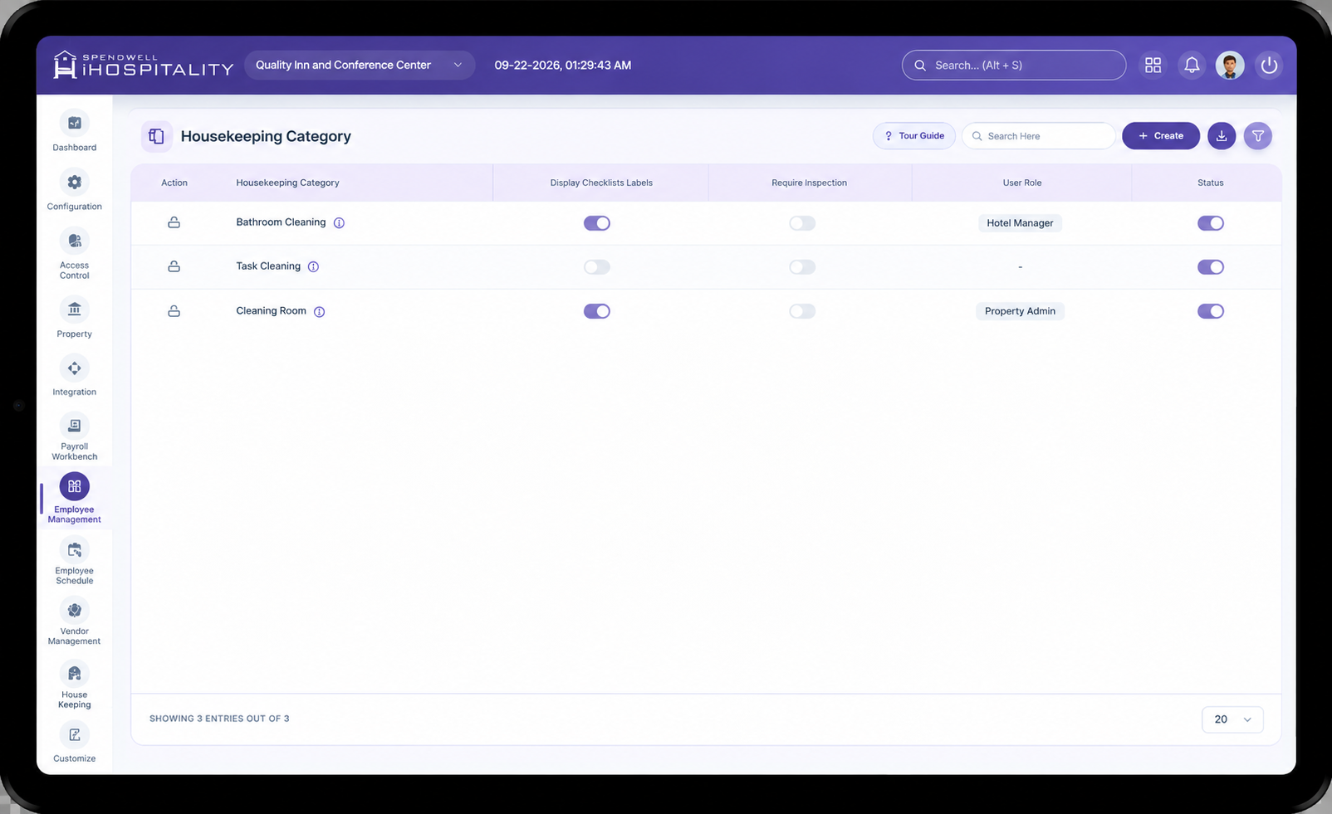The image size is (1332, 814).
Task: Enable Display Checklists for Task Cleaning
Action: [597, 267]
